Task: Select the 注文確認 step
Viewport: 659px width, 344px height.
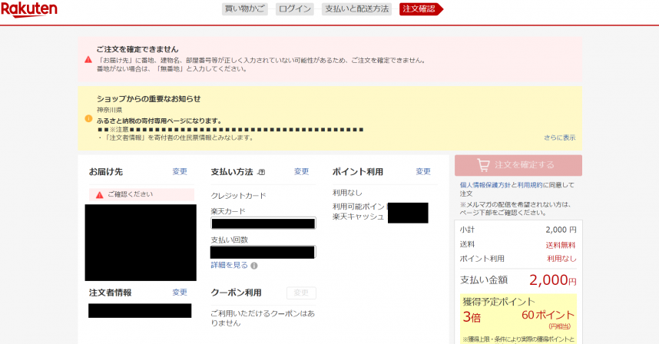Action: tap(419, 9)
